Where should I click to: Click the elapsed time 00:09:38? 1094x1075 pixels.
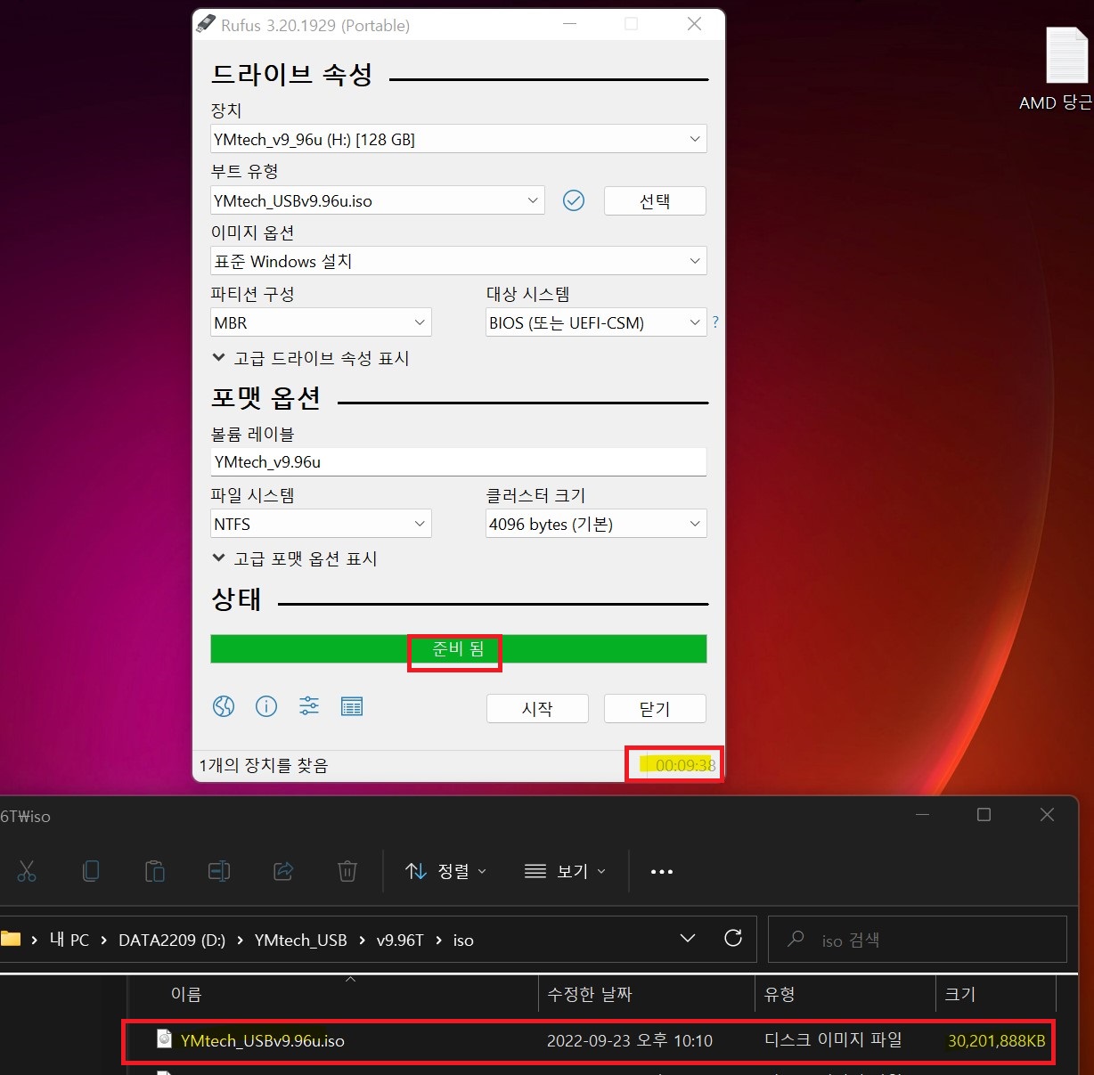(685, 765)
